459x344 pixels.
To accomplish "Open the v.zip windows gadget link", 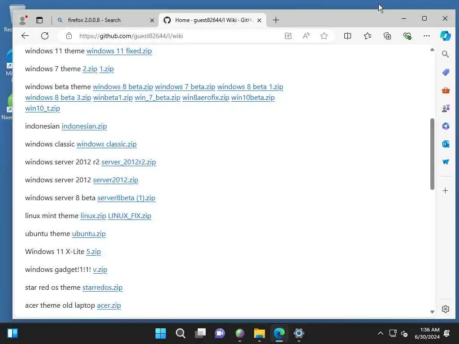I will [x=100, y=270].
